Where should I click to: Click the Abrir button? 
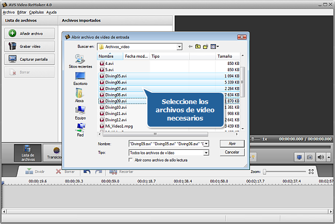(232, 144)
